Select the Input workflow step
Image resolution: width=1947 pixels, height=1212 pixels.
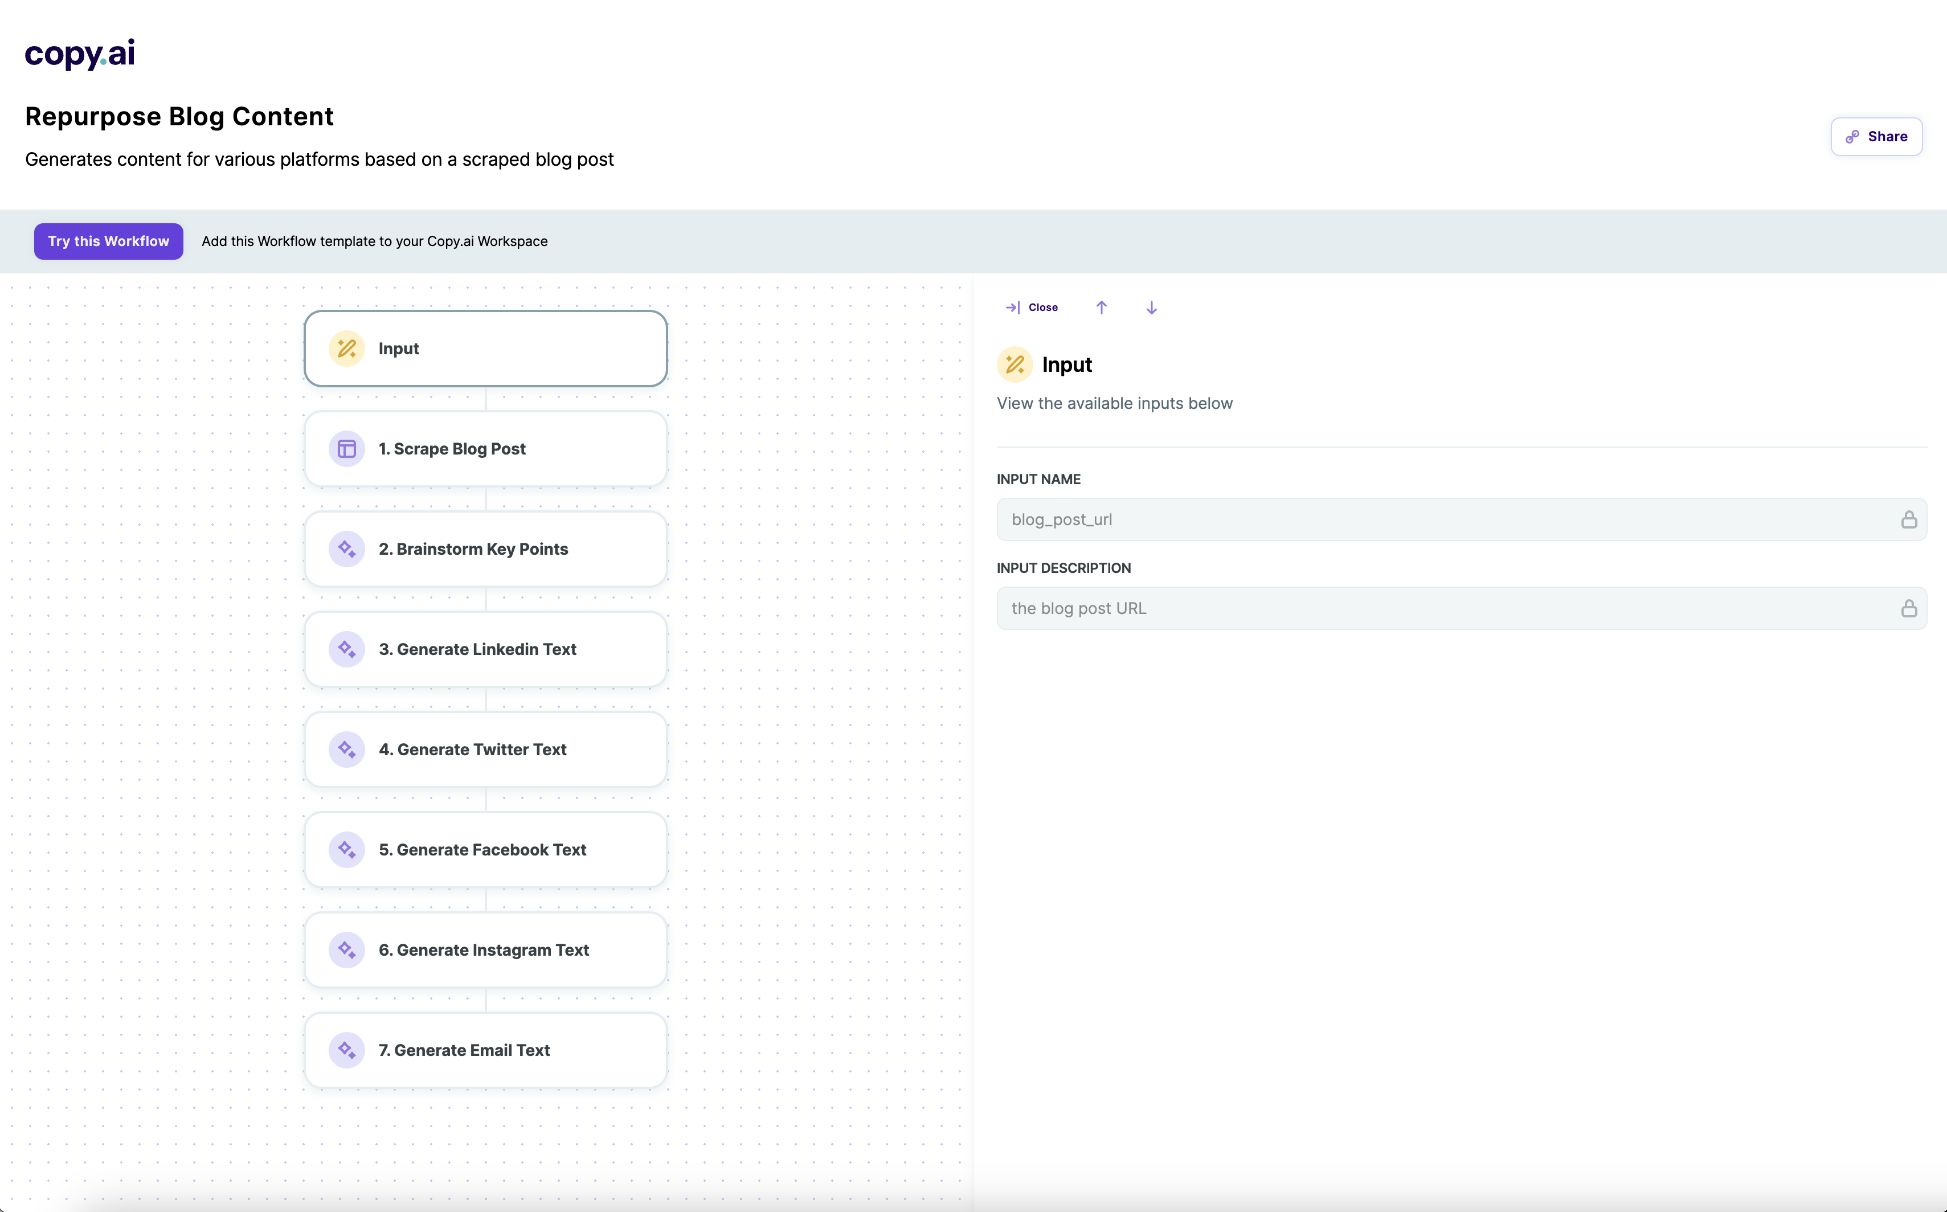pyautogui.click(x=485, y=349)
